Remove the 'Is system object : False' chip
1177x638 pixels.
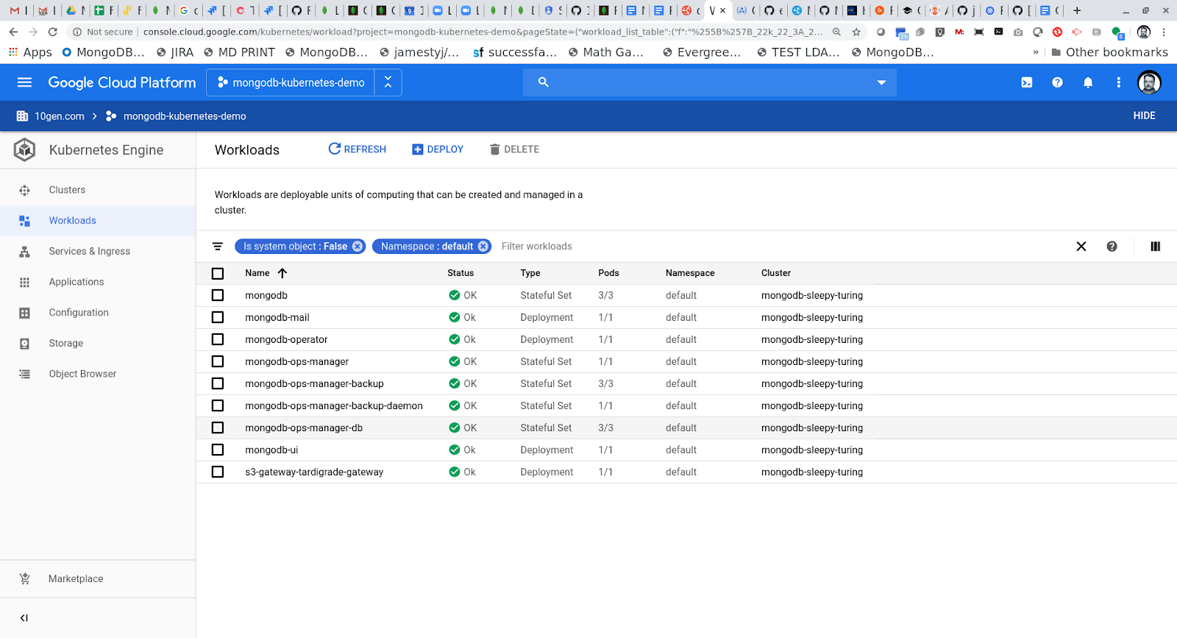click(358, 247)
